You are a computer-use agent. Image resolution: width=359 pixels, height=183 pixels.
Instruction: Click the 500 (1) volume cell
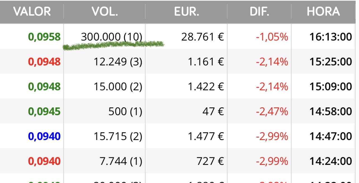click(x=125, y=112)
